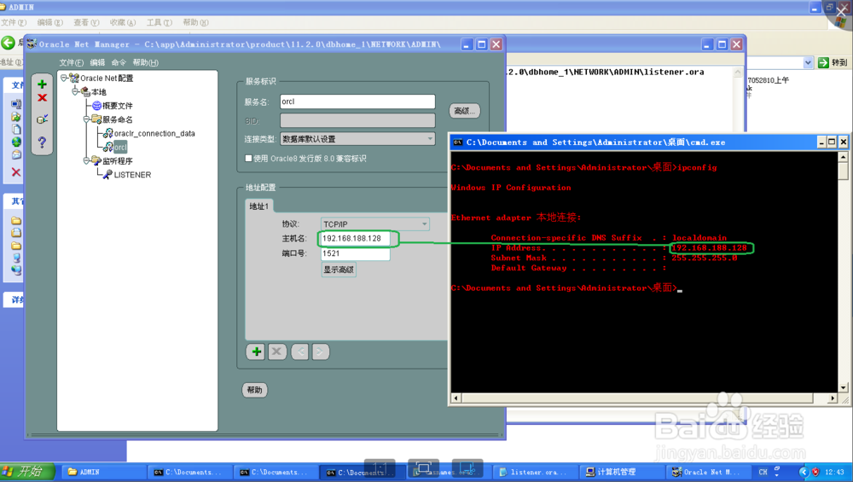Select the oraclr_connection_data service

click(154, 133)
